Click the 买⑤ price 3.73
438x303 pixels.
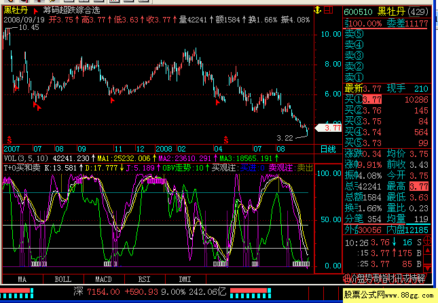click(x=372, y=143)
